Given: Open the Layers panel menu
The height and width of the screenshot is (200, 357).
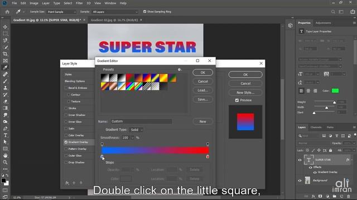Looking at the screenshot, I should [x=354, y=127].
